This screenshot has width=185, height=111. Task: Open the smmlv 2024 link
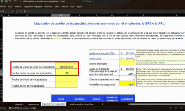(x=95, y=58)
